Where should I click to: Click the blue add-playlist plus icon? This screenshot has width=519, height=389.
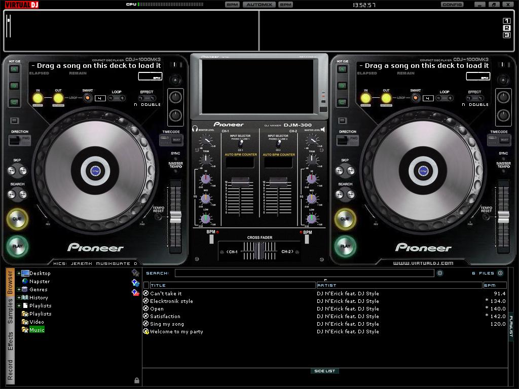tap(134, 282)
